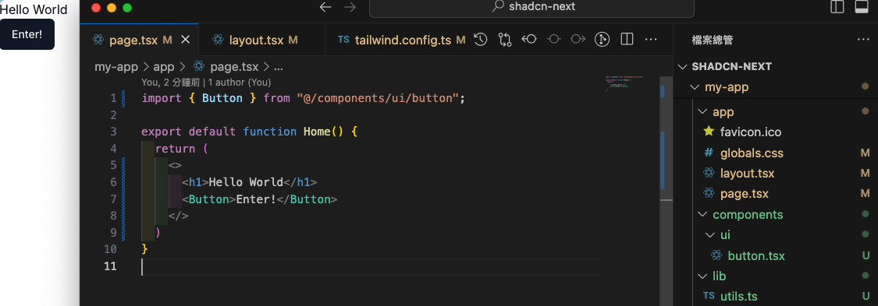This screenshot has width=878, height=306.
Task: Open the source control graph icon
Action: pyautogui.click(x=602, y=40)
